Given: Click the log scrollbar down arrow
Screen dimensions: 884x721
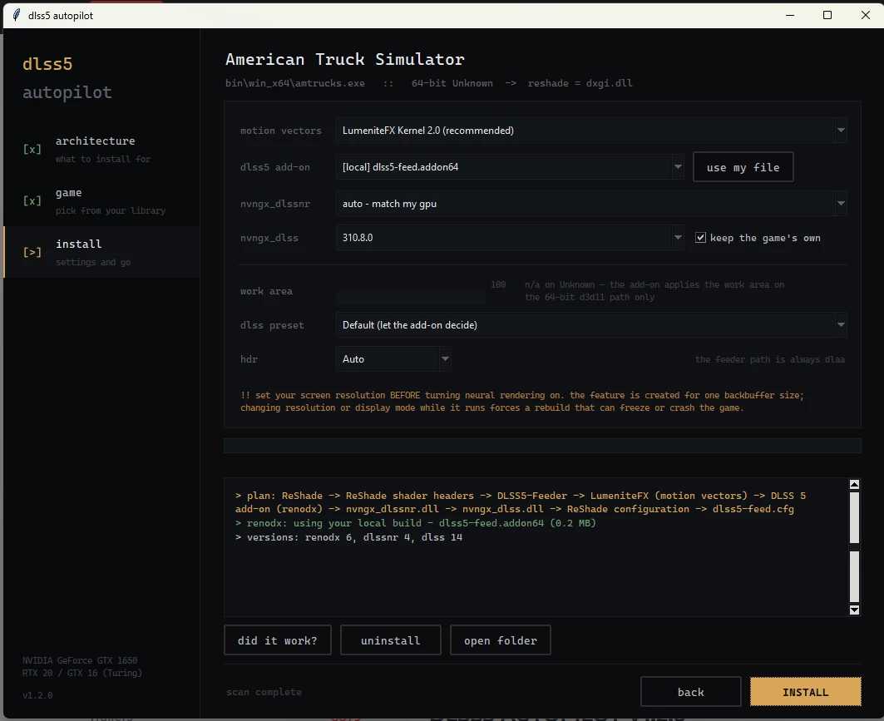Looking at the screenshot, I should 854,610.
